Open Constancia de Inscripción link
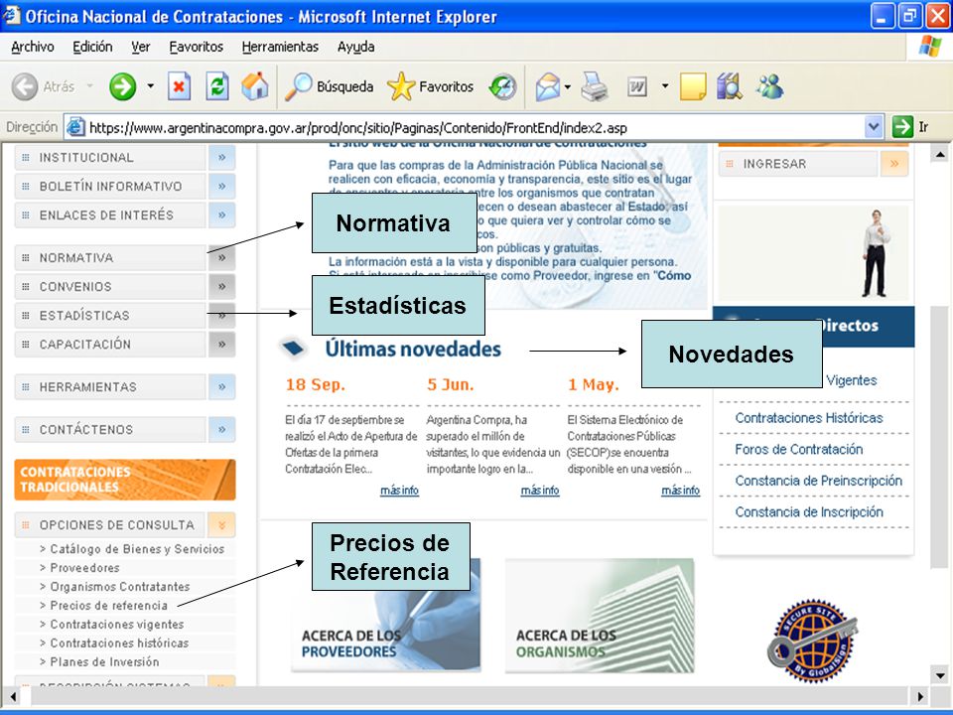The image size is (953, 715). pyautogui.click(x=809, y=512)
